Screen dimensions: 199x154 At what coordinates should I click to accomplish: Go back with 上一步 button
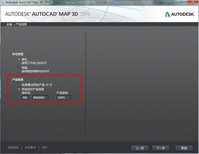(140, 148)
